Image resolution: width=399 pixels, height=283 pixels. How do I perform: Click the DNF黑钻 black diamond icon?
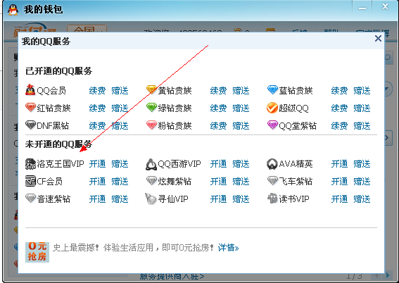point(30,125)
